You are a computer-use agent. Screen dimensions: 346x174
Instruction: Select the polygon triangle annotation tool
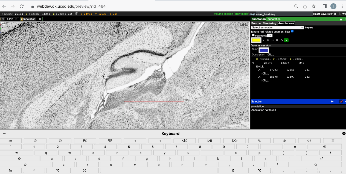[282, 40]
